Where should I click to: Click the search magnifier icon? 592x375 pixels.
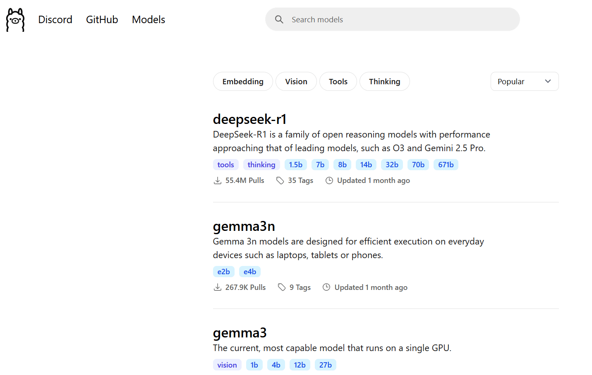[279, 19]
